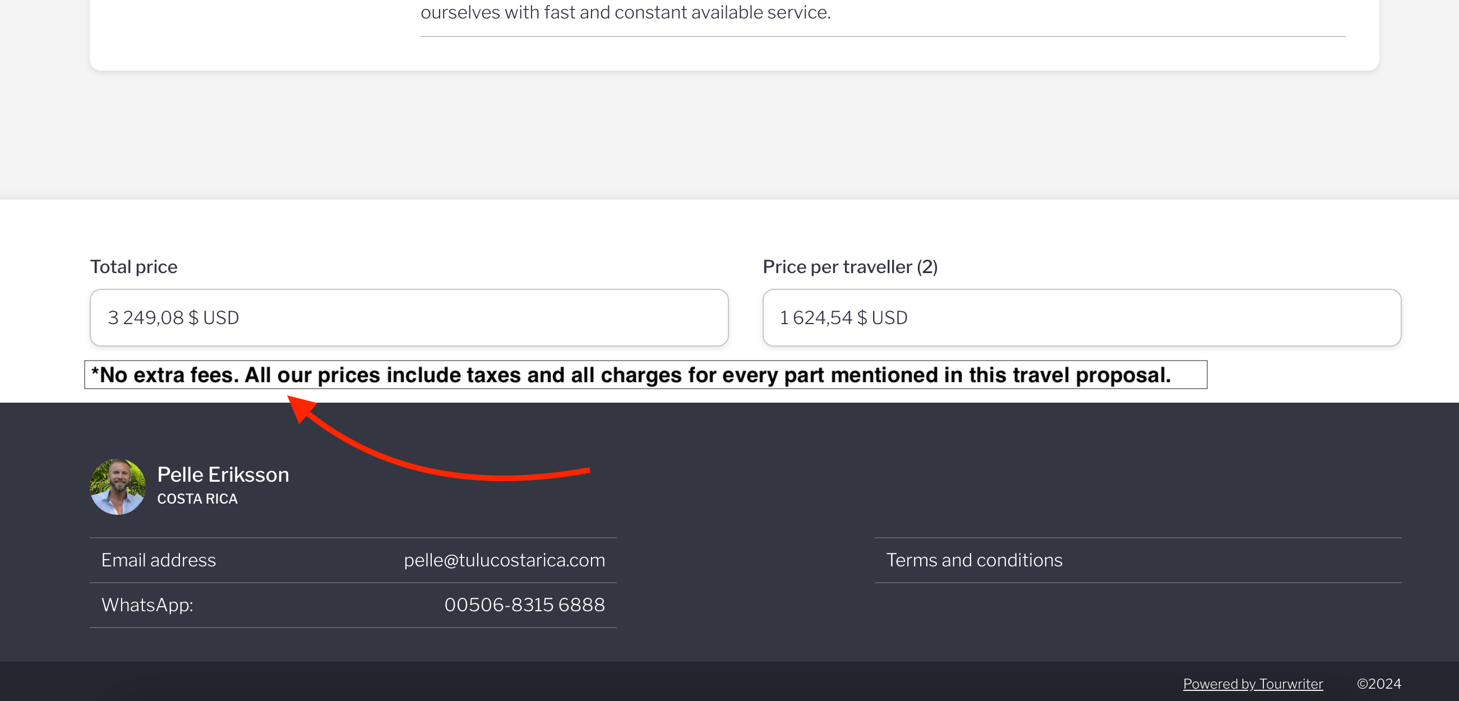This screenshot has height=701, width=1459.
Task: Click the Pelle Eriksson name heading
Action: tap(223, 474)
